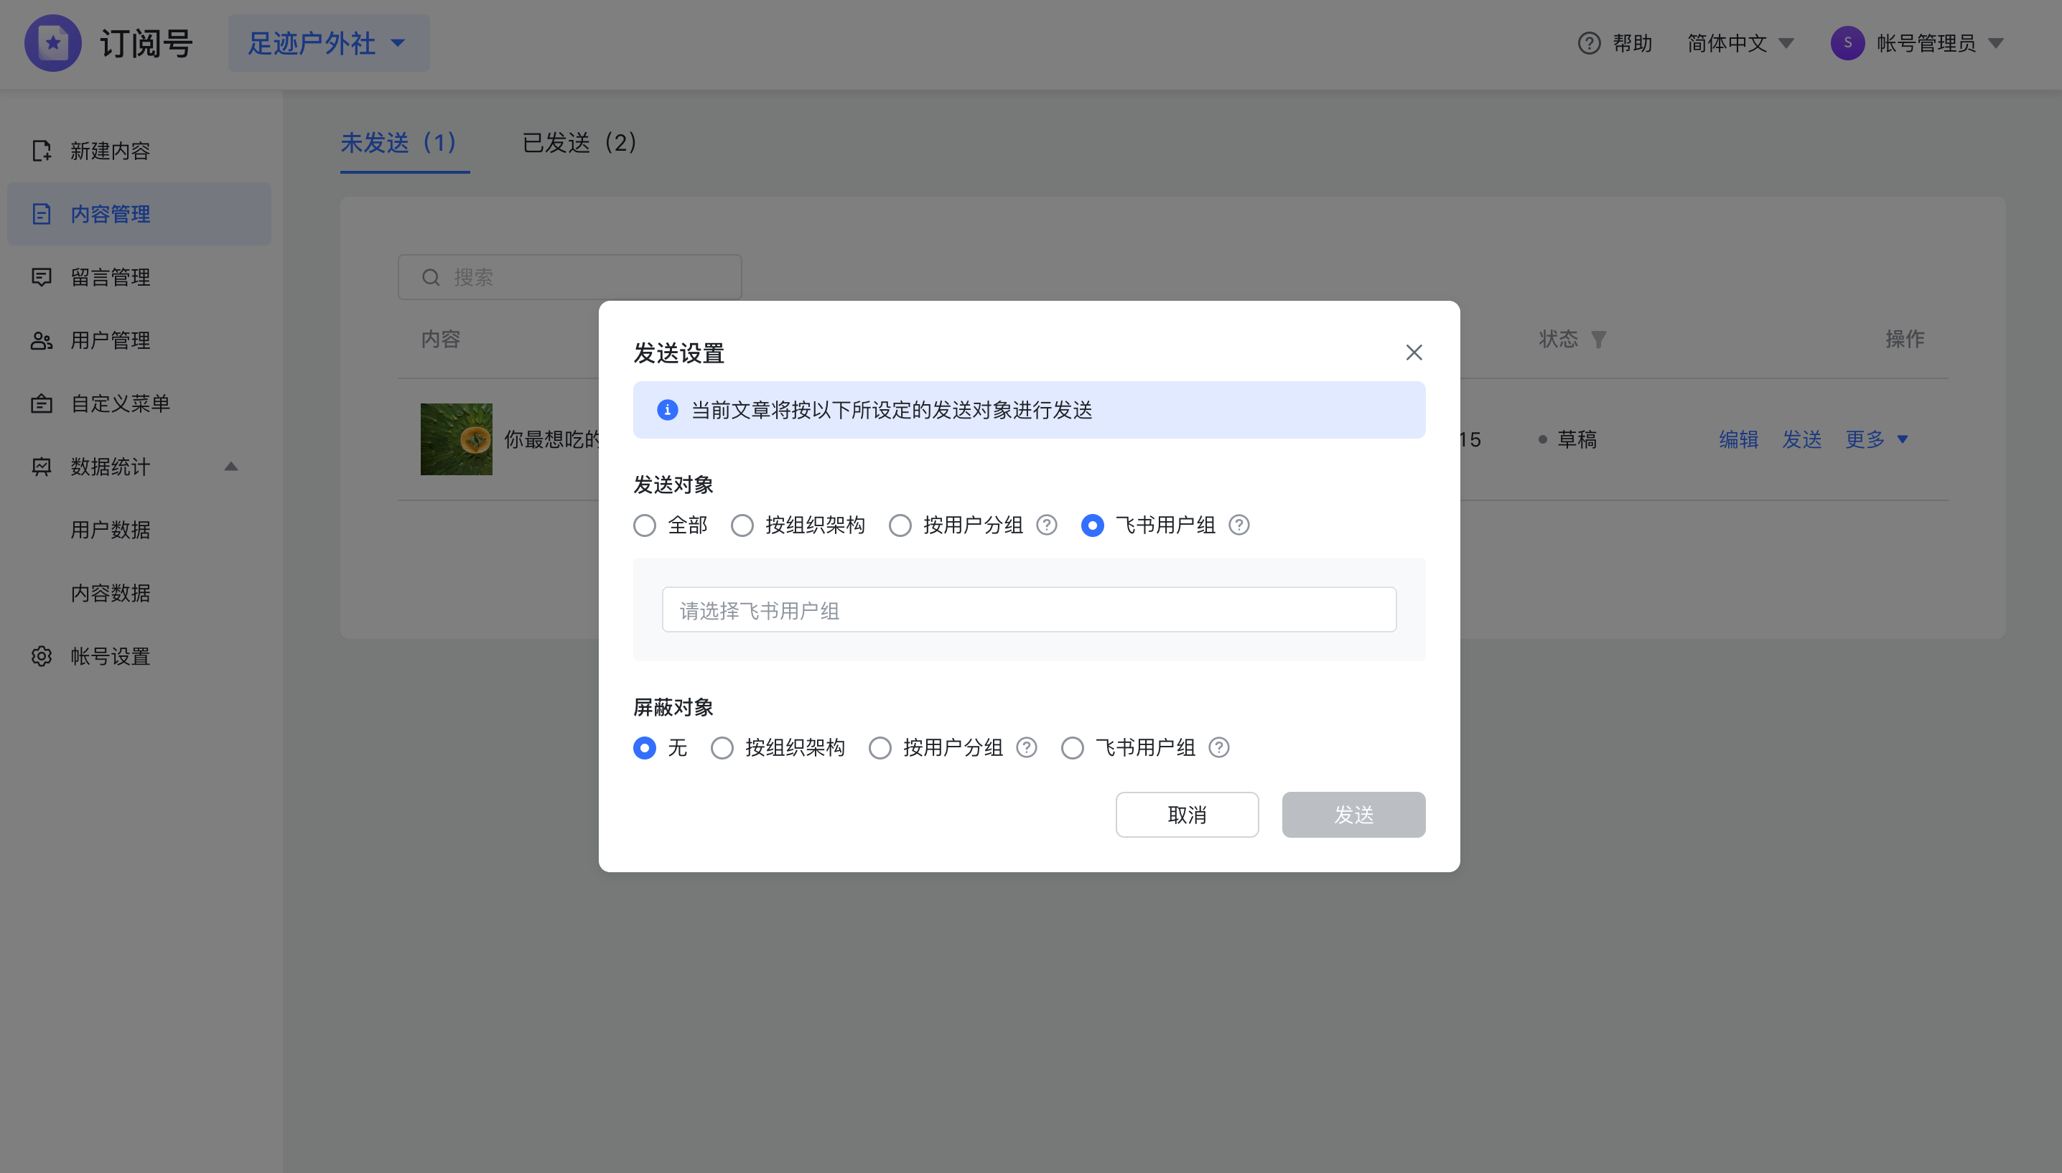Click help icon beside 发送对象 飞书用户组
Viewport: 2062px width, 1173px height.
pos(1238,525)
